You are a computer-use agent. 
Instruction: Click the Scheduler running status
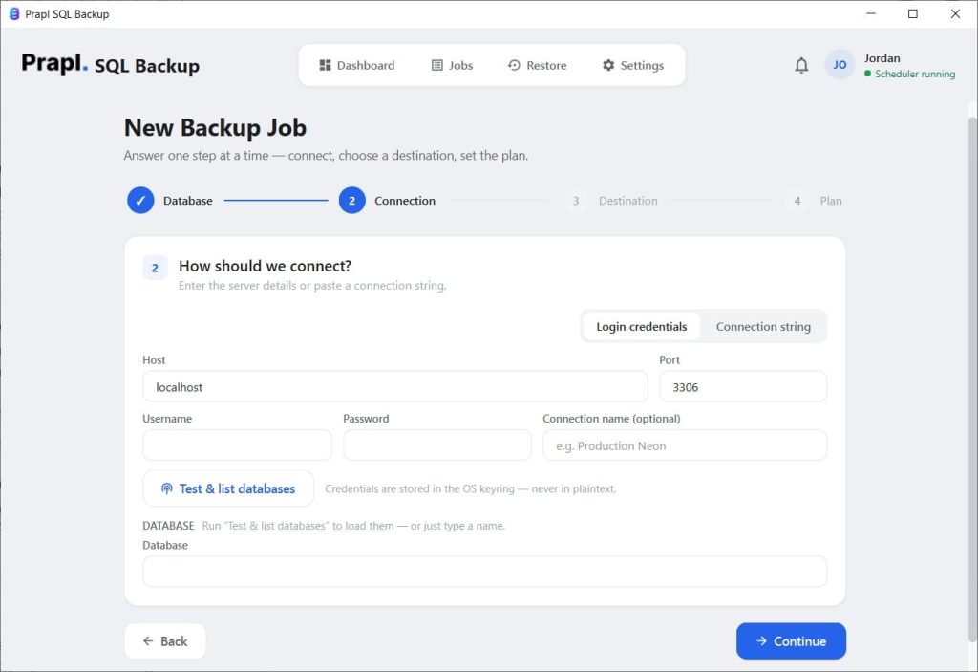909,74
